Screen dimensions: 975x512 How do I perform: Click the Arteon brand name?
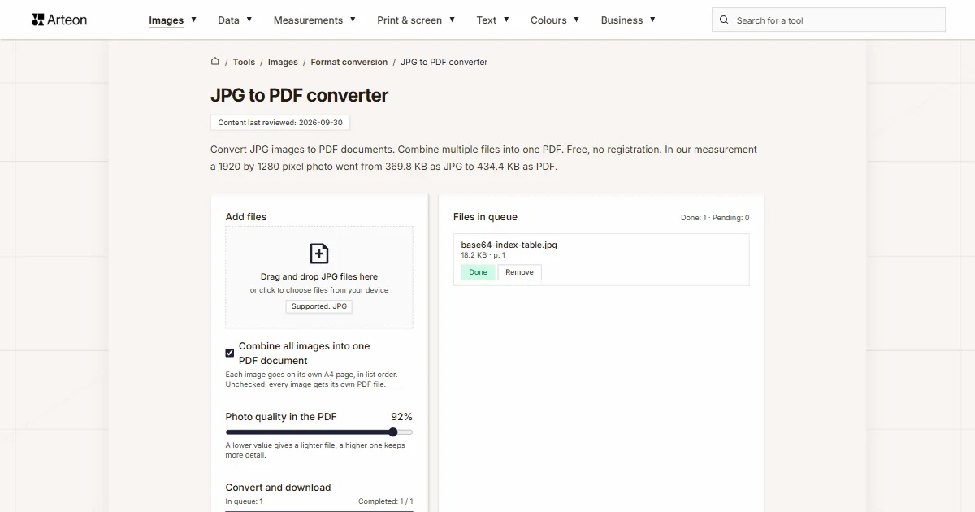coord(67,20)
